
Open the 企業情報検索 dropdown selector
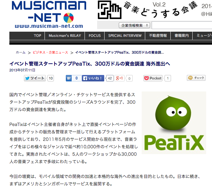(134, 25)
